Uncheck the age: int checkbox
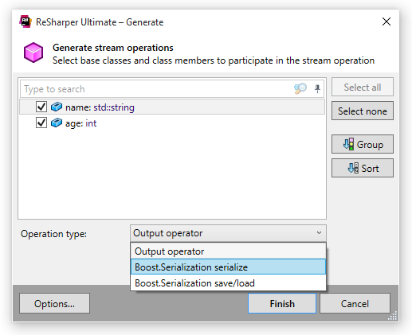 click(41, 123)
